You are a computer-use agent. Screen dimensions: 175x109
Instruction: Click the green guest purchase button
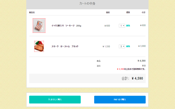click(55, 99)
